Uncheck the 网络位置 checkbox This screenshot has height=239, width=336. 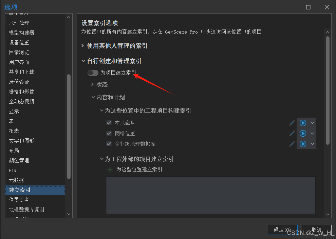(109, 133)
